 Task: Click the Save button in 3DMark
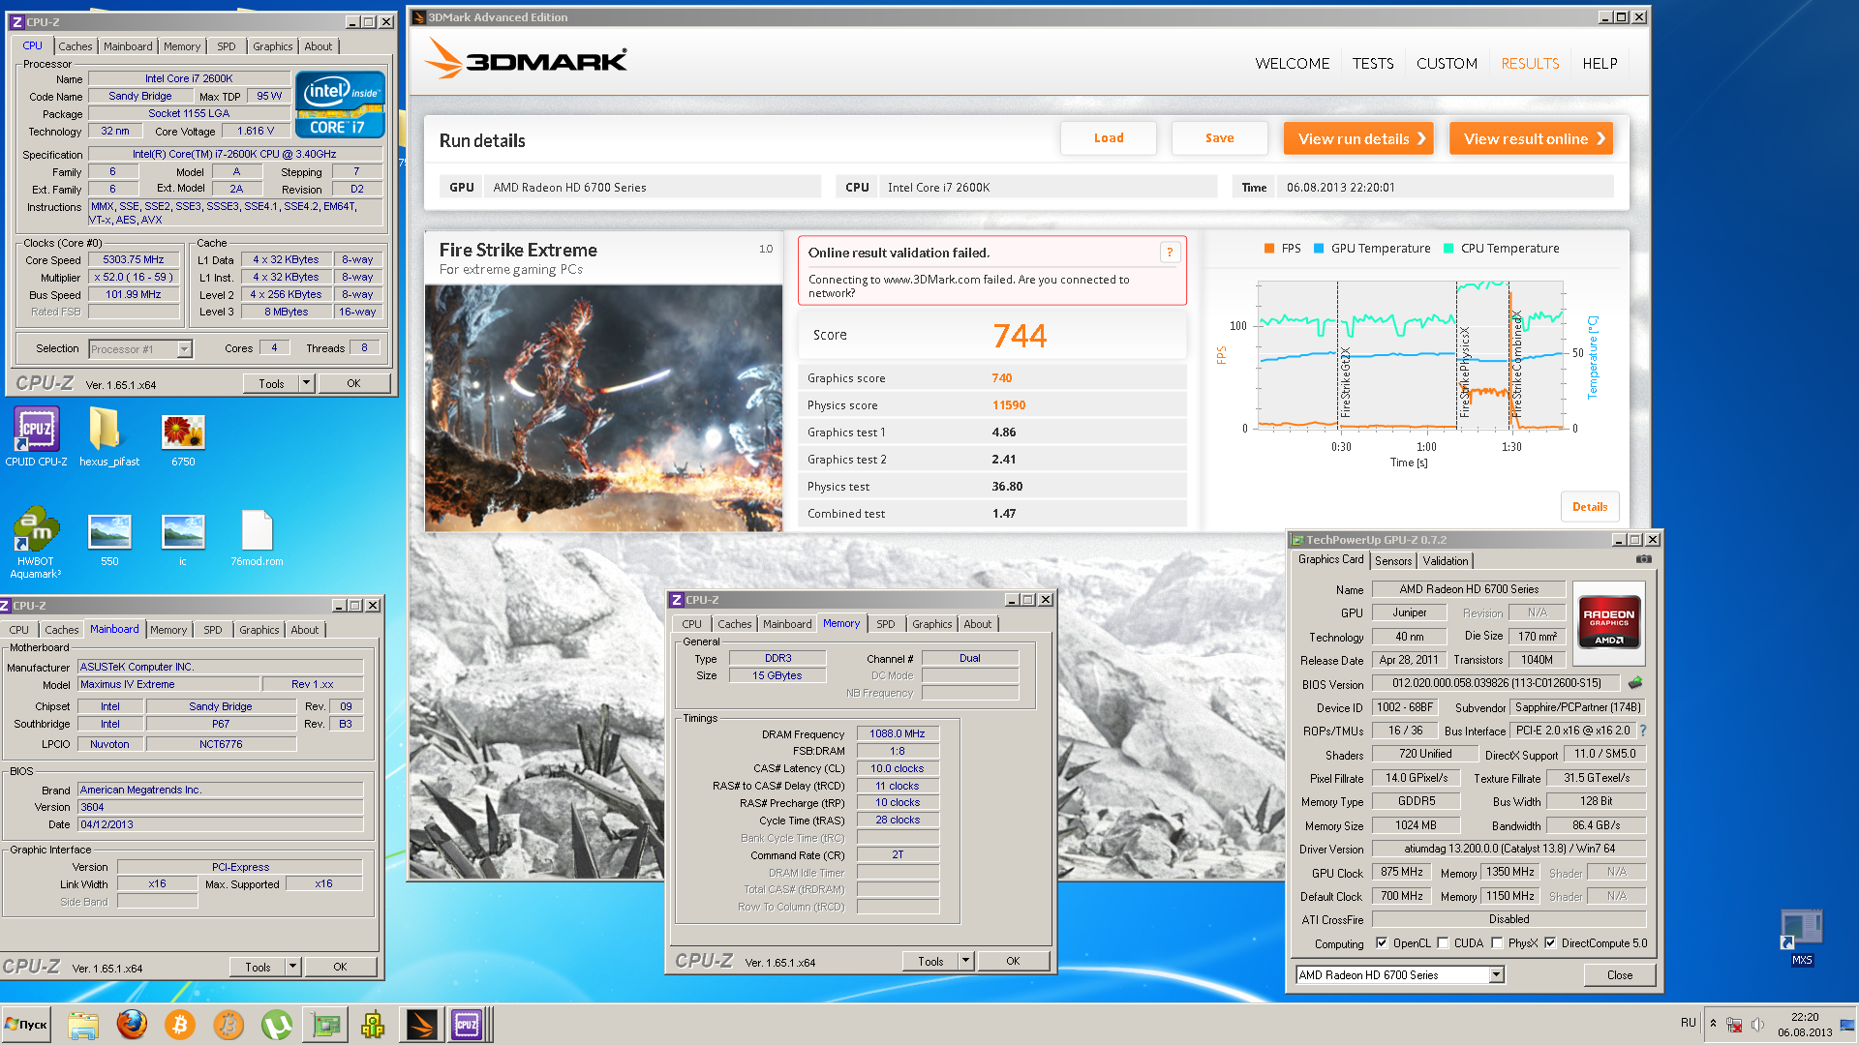tap(1220, 138)
